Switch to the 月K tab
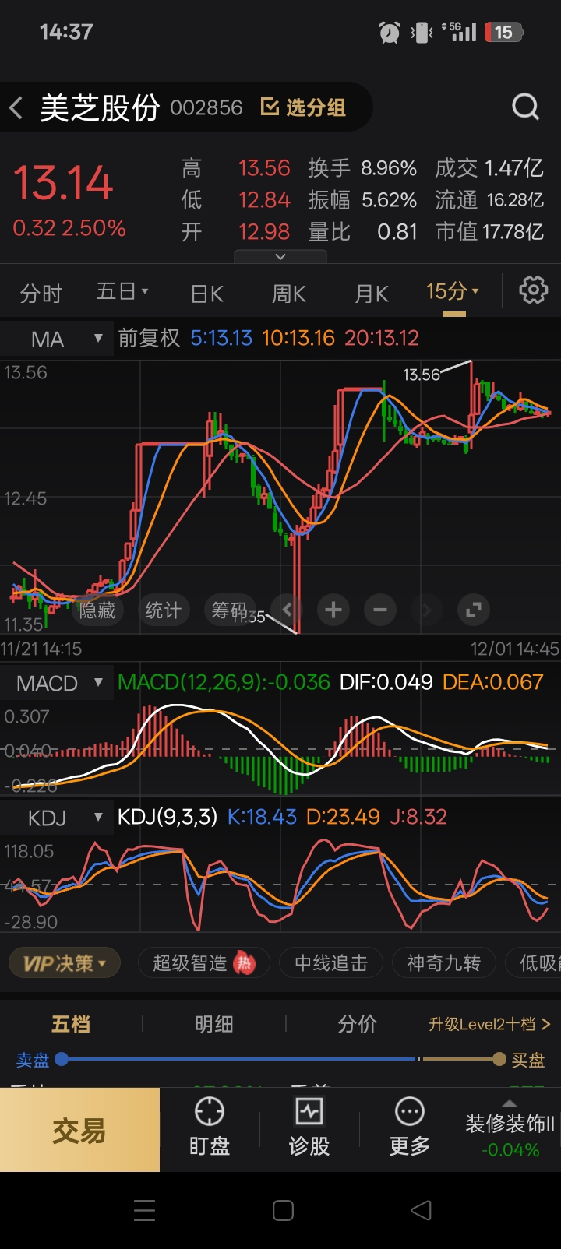This screenshot has width=561, height=1249. 371,294
